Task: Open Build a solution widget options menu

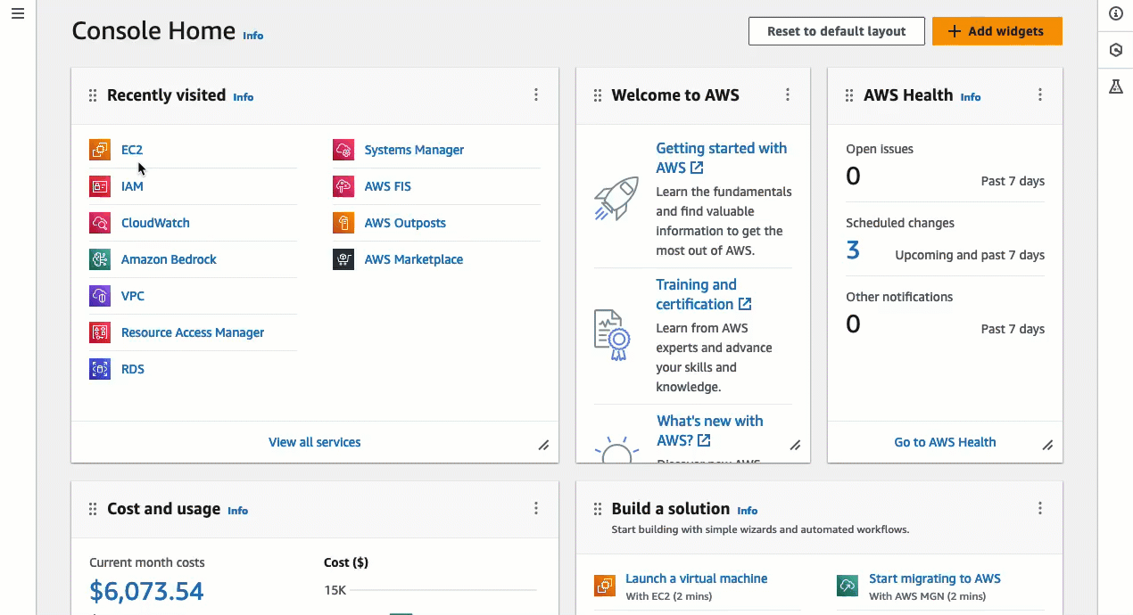Action: [x=1040, y=508]
